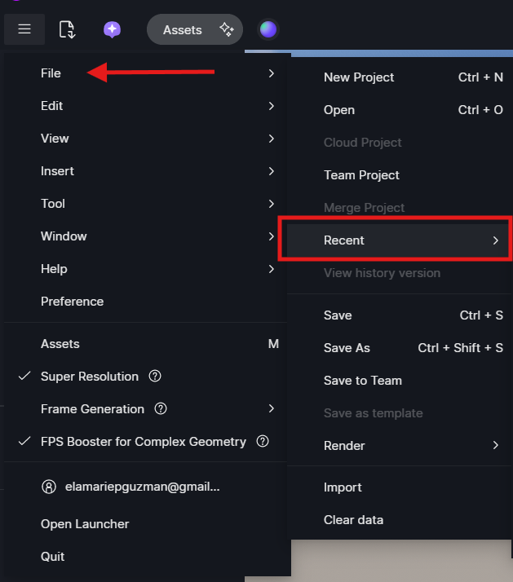Open the Edit menu
The width and height of the screenshot is (513, 582).
(52, 106)
